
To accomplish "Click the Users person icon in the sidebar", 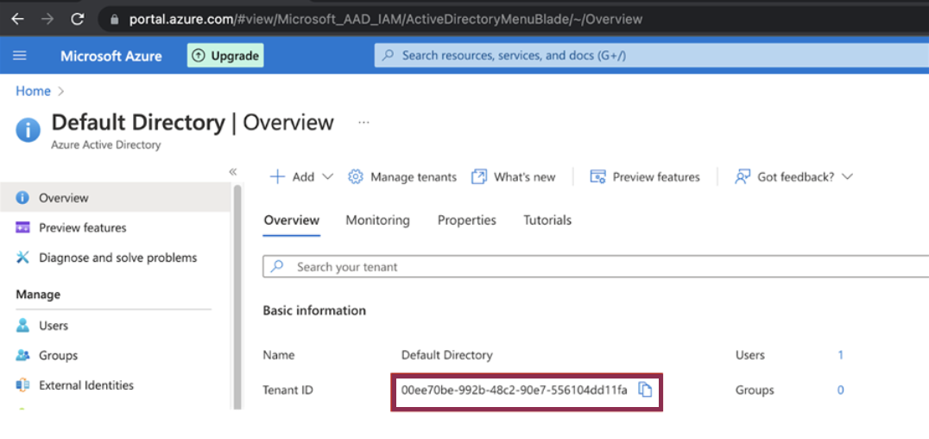I will 22,325.
